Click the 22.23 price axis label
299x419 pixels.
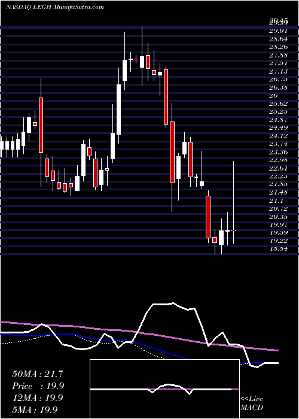pos(279,176)
